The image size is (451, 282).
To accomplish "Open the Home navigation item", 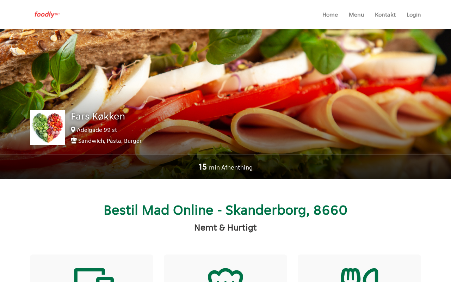I will 330,14.
